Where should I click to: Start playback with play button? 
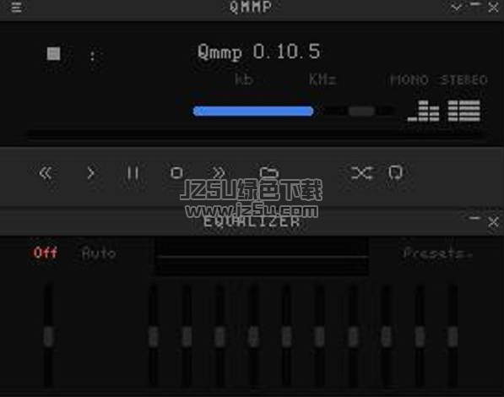click(91, 173)
